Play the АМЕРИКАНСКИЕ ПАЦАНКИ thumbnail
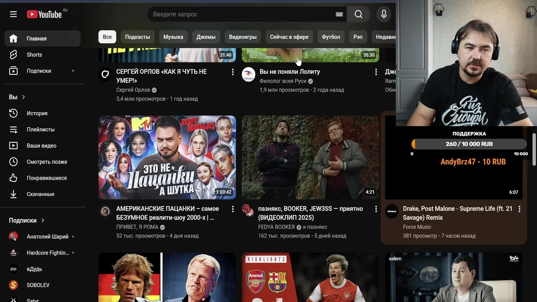The width and height of the screenshot is (537, 302). click(167, 158)
